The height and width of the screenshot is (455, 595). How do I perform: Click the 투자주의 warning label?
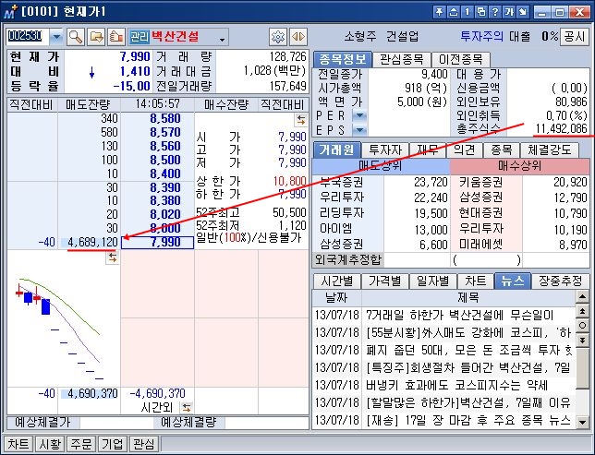point(482,36)
